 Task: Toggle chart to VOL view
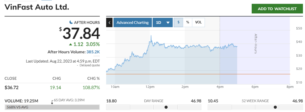click(x=198, y=22)
